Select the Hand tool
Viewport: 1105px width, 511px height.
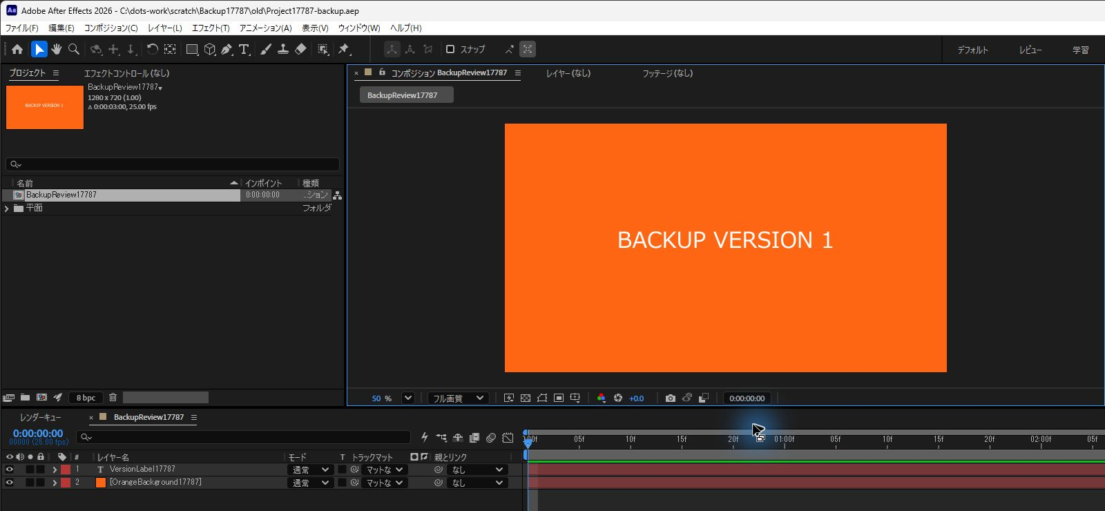57,49
